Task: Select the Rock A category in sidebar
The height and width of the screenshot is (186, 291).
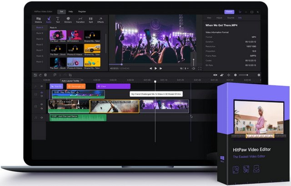Action: [40, 27]
